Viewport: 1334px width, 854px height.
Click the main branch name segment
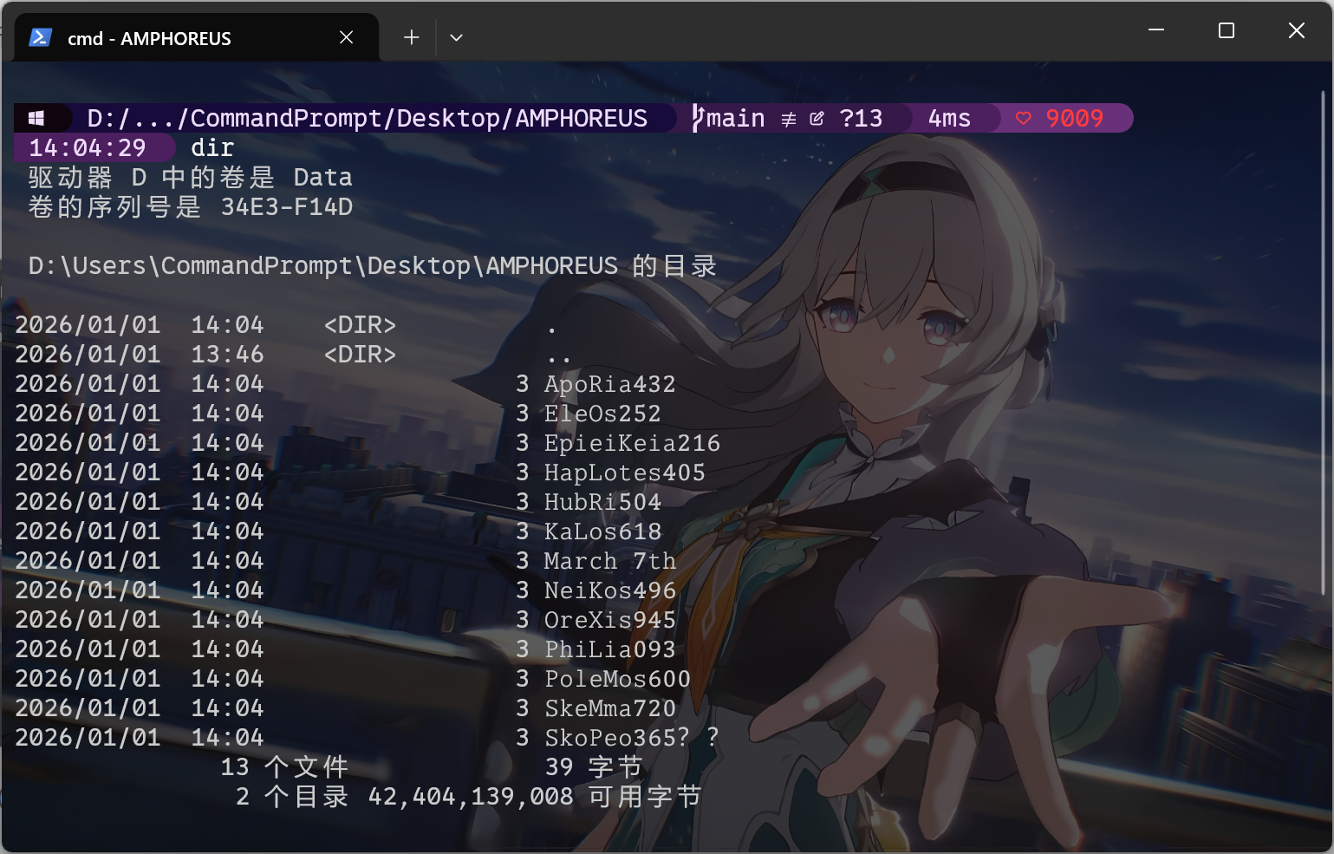coord(734,118)
